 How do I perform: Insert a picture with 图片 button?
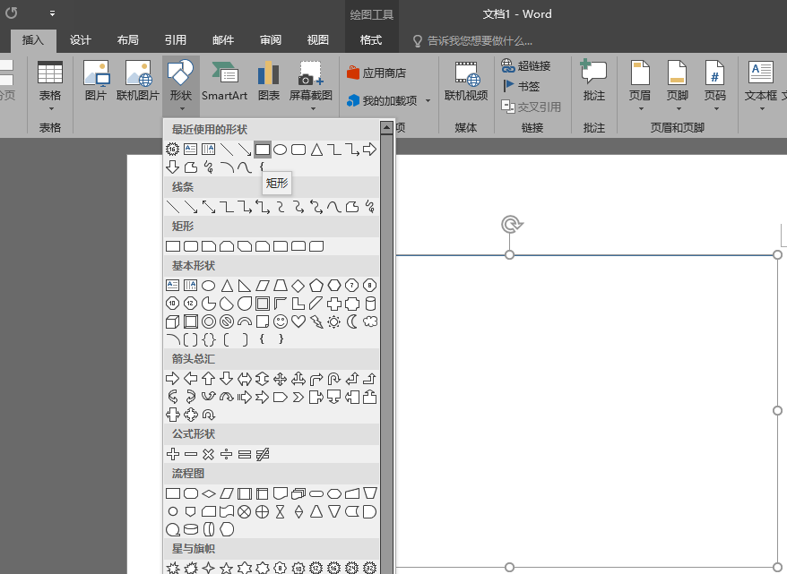[96, 81]
